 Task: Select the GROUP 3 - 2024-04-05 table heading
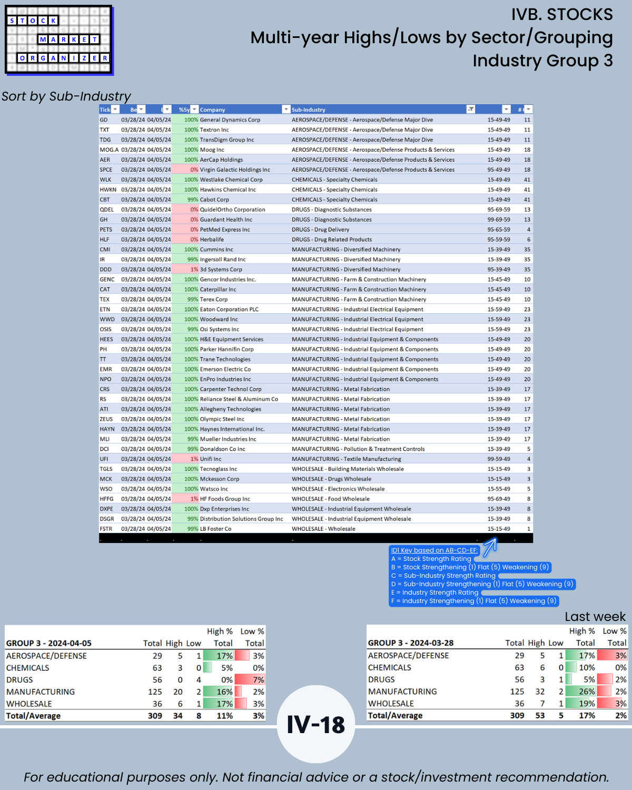48,644
